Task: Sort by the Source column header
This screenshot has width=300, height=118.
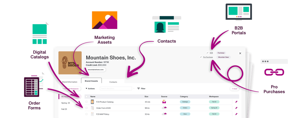Action: point(164,96)
